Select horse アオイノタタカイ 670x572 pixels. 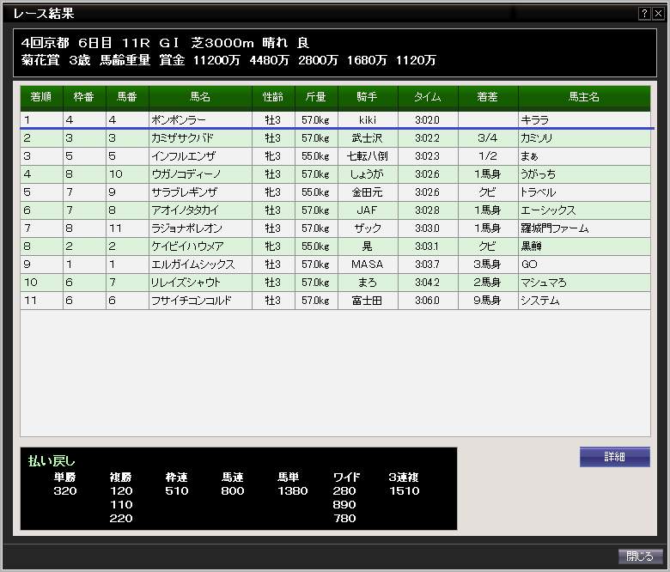185,210
